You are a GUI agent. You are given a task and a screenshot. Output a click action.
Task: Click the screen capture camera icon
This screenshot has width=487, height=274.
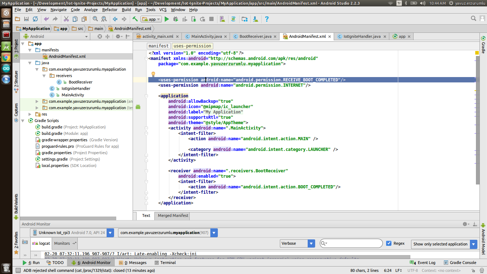tap(25, 242)
